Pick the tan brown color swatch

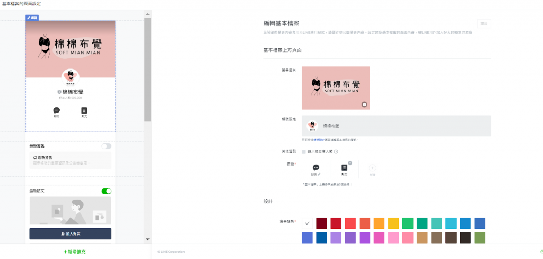[x=422, y=238]
